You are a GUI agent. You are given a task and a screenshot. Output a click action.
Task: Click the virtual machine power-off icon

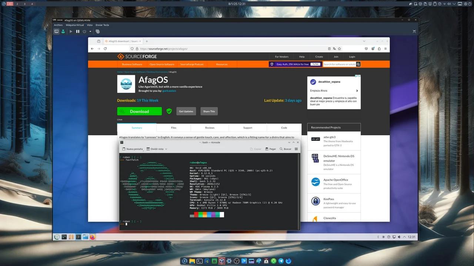[x=84, y=31]
